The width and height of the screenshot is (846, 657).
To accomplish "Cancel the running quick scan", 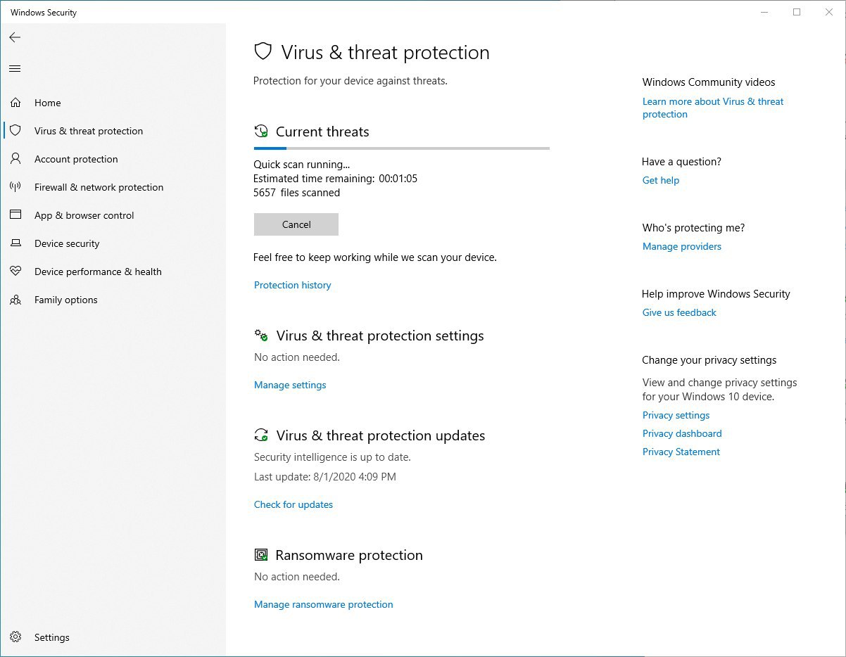I will coord(296,224).
